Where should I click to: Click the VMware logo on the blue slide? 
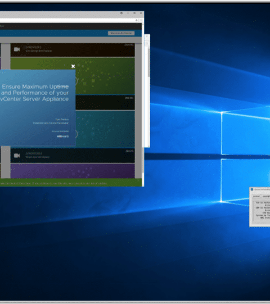62,137
